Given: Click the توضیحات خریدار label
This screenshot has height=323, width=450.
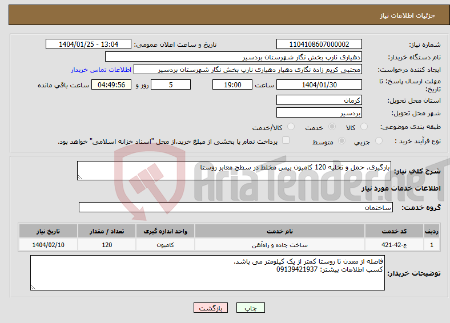Looking at the screenshot, I should [x=414, y=273].
